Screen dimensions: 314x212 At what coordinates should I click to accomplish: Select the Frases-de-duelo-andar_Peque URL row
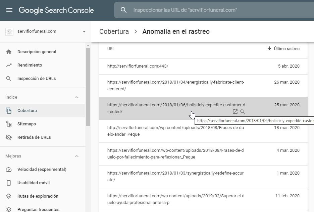pos(203,131)
